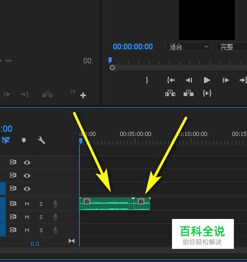This screenshot has height=262, width=247.
Task: Open button editor plus icon in source monitor
Action: coord(83,96)
